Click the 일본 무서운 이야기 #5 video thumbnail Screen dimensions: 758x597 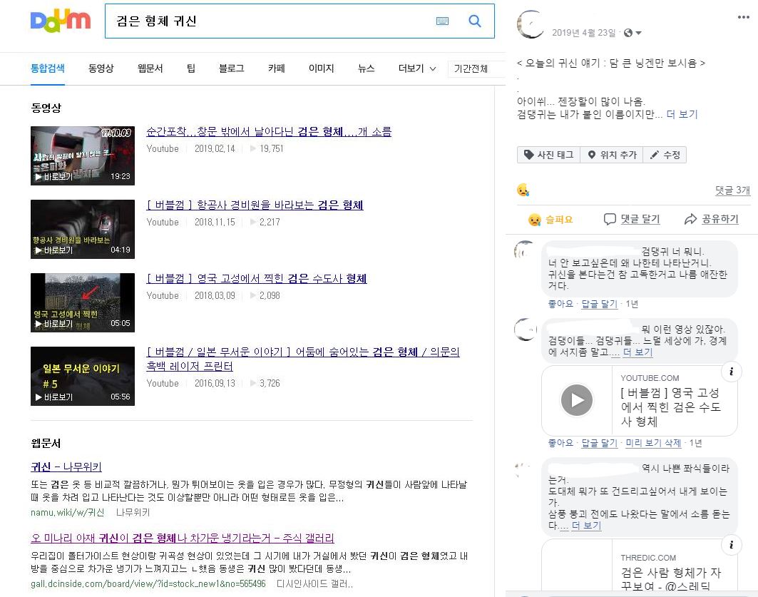pos(83,376)
